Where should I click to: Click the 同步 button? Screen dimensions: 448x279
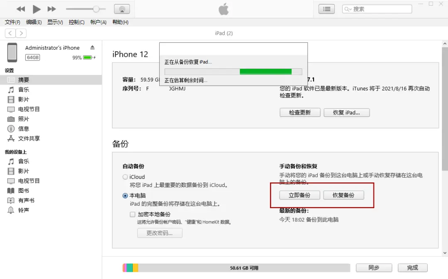pyautogui.click(x=374, y=267)
